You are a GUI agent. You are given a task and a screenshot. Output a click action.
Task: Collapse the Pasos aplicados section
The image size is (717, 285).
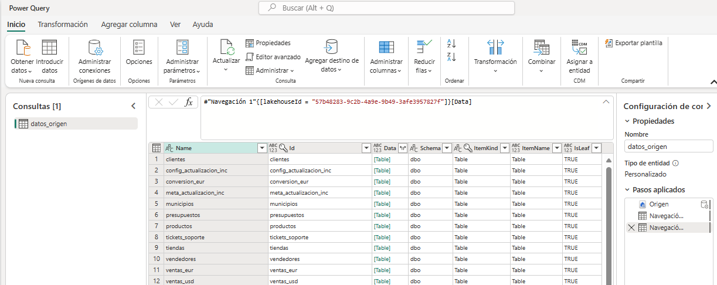point(628,189)
